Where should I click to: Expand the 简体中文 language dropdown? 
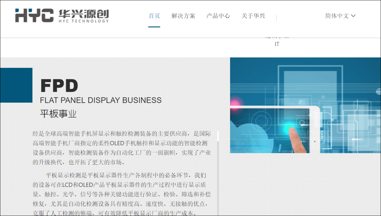click(340, 16)
